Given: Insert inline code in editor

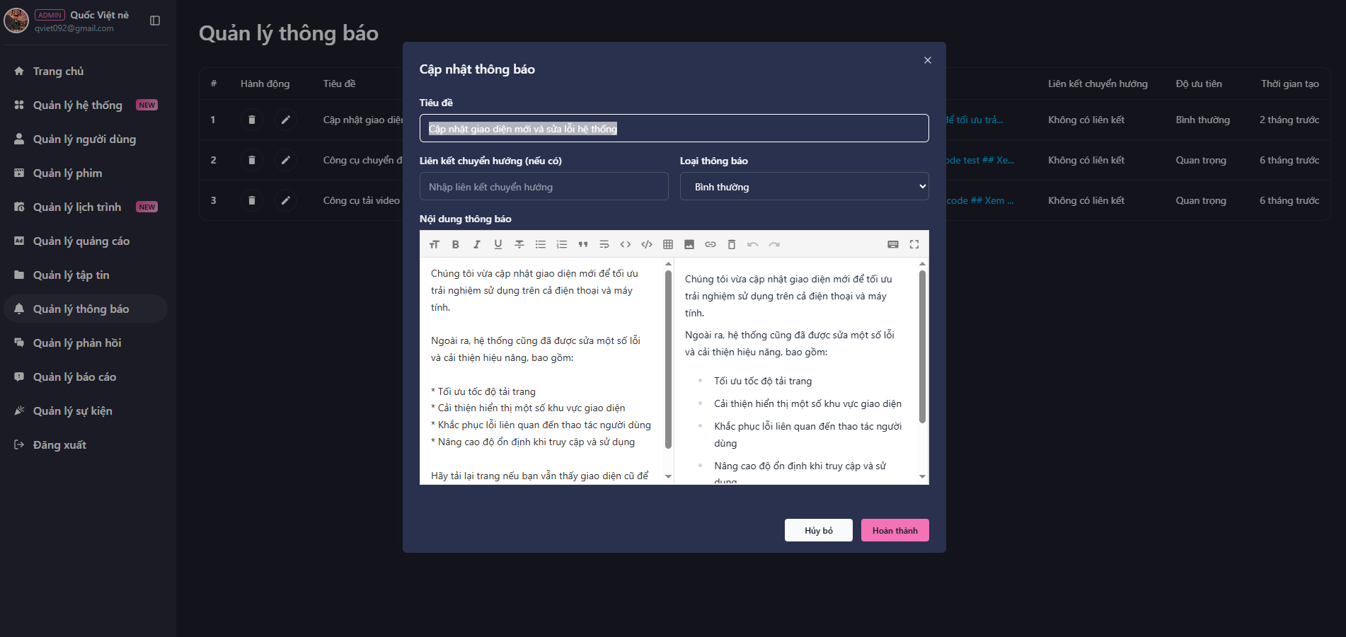Looking at the screenshot, I should click(626, 244).
